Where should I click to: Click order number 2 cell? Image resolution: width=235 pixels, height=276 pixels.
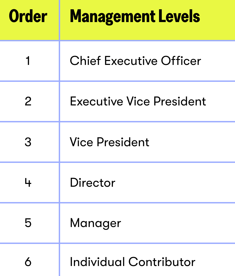[x=28, y=101]
